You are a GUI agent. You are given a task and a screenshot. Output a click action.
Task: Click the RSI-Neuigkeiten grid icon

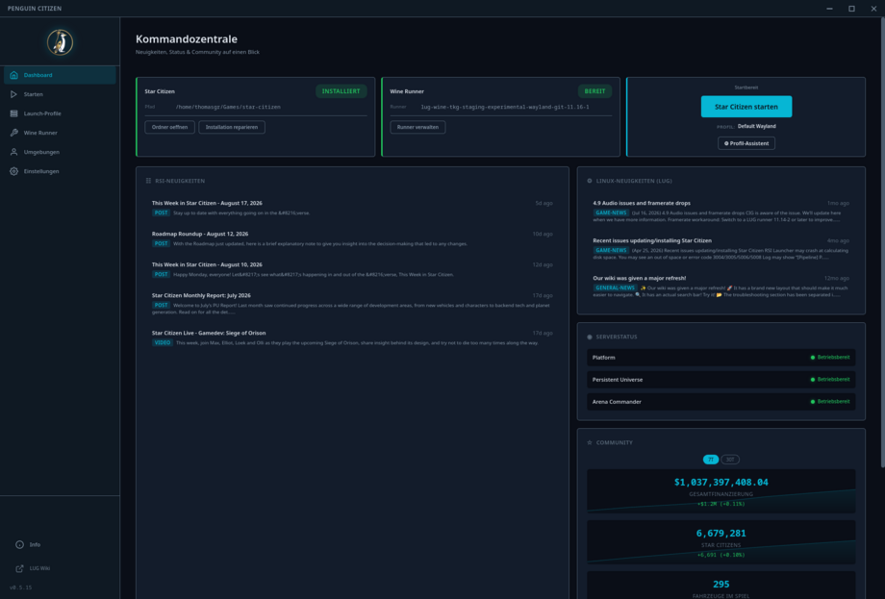[x=148, y=181]
